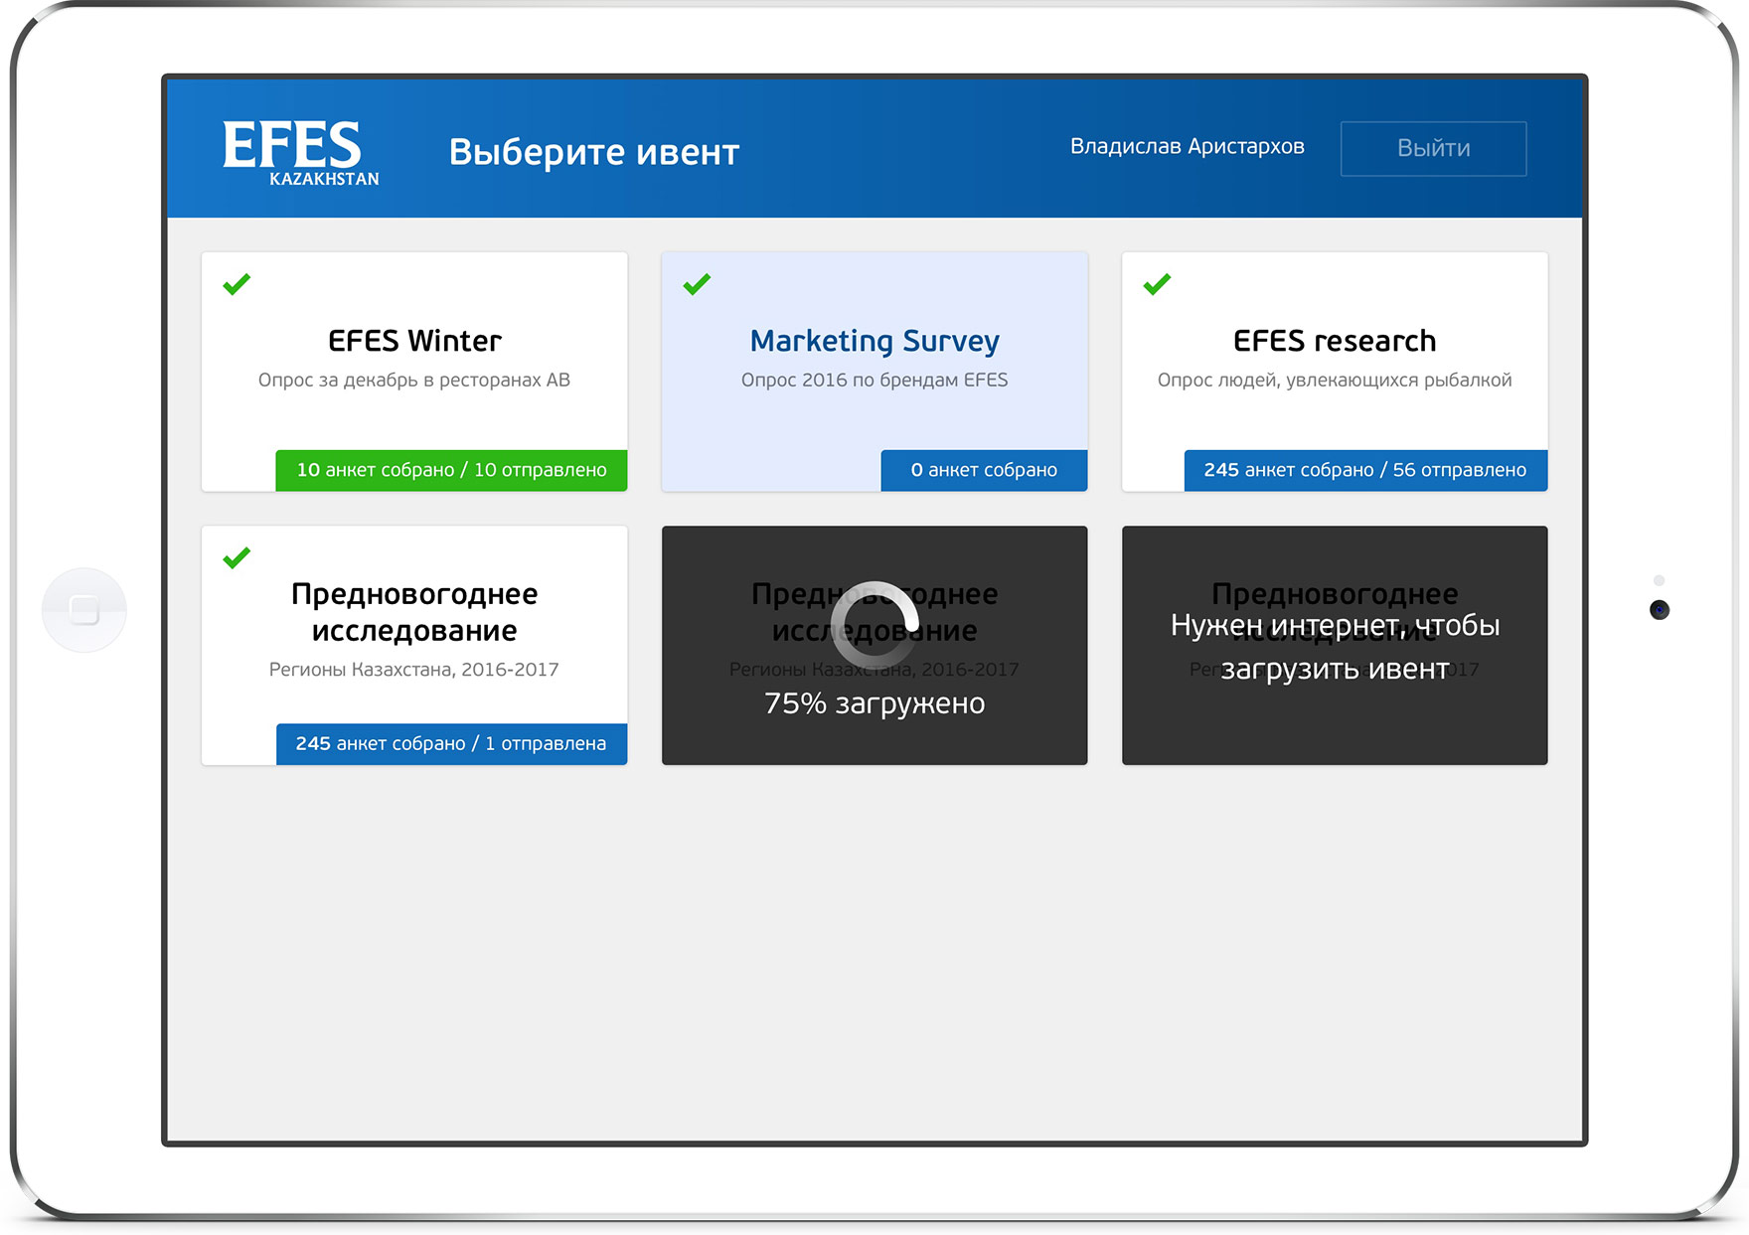Viewport: 1749px width, 1235px height.
Task: Open the EFES Winter event title
Action: tap(414, 341)
